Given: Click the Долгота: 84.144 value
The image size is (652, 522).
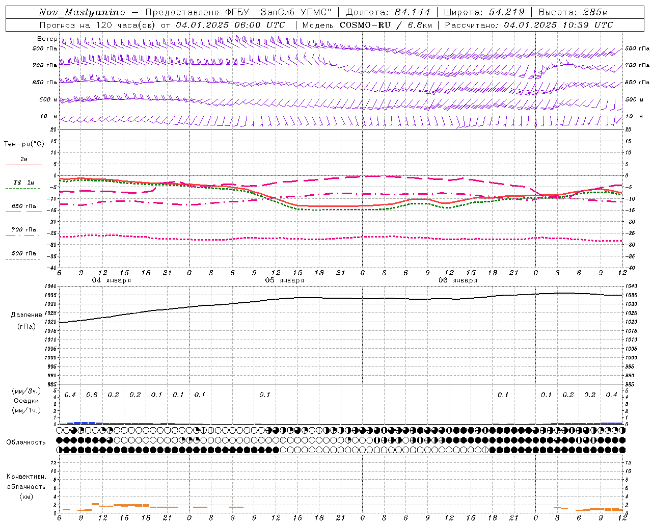Looking at the screenshot, I should click(388, 12).
